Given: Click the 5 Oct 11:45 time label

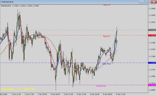Looking at the screenshot, I should tap(121, 94).
